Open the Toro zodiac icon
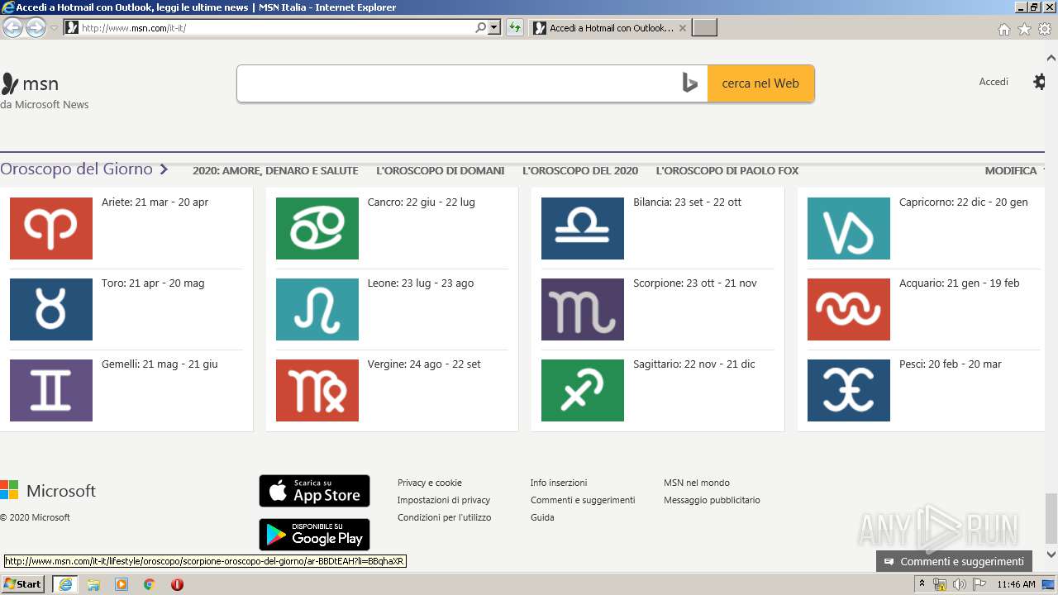 [x=51, y=309]
